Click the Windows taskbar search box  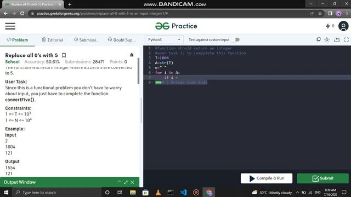pos(57,192)
